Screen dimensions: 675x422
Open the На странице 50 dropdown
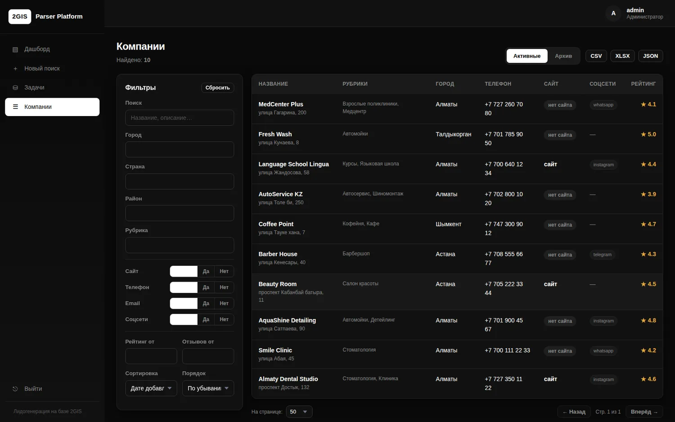point(299,412)
